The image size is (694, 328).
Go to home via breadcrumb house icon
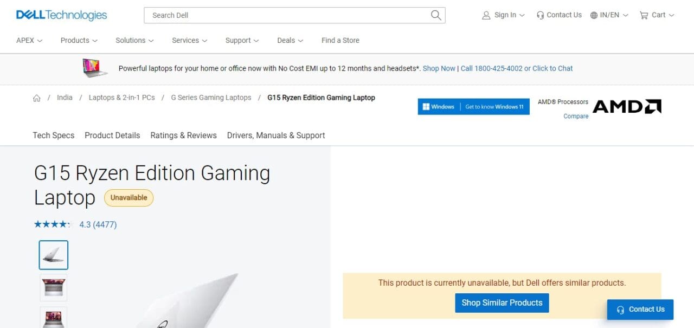pyautogui.click(x=37, y=98)
